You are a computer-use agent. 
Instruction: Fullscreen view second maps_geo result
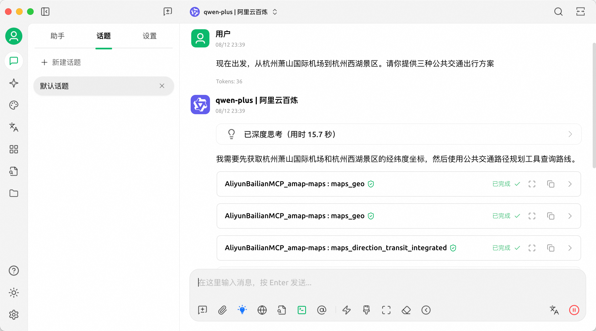click(x=532, y=216)
